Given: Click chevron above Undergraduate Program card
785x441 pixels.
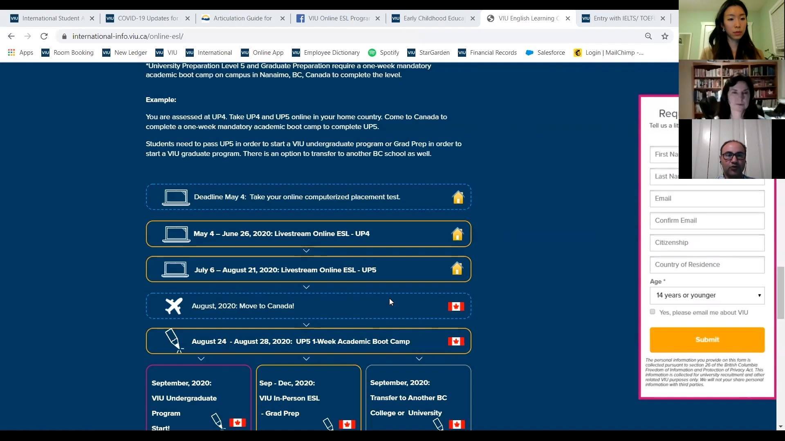Looking at the screenshot, I should (201, 359).
